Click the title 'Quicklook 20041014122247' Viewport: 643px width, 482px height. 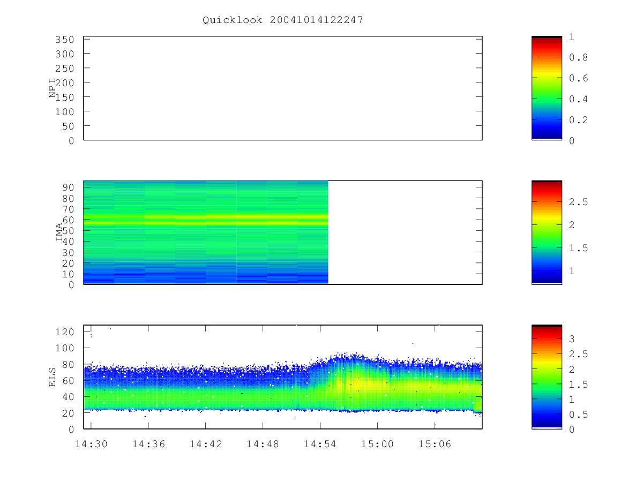pyautogui.click(x=283, y=20)
